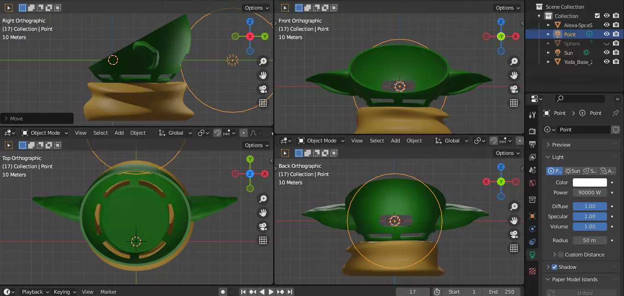Viewport: 624px width, 296px height.
Task: Toggle camera view in Right Orthographic viewport
Action: coord(263,89)
